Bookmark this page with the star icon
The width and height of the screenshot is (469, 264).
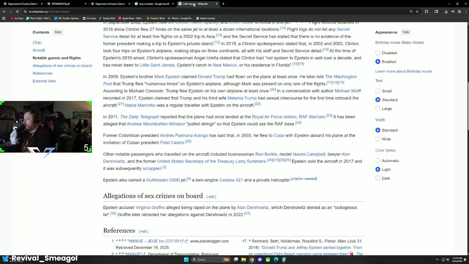pos(417,11)
